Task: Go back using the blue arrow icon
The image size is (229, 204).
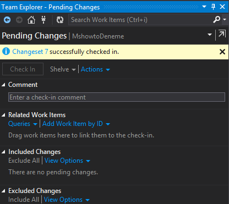Action: pyautogui.click(x=7, y=20)
